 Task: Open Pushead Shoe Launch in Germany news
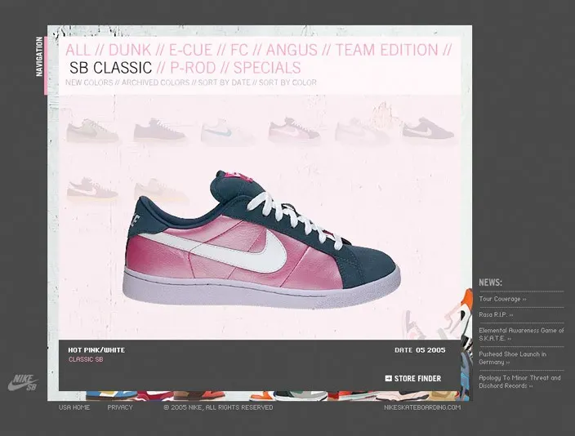coord(512,358)
